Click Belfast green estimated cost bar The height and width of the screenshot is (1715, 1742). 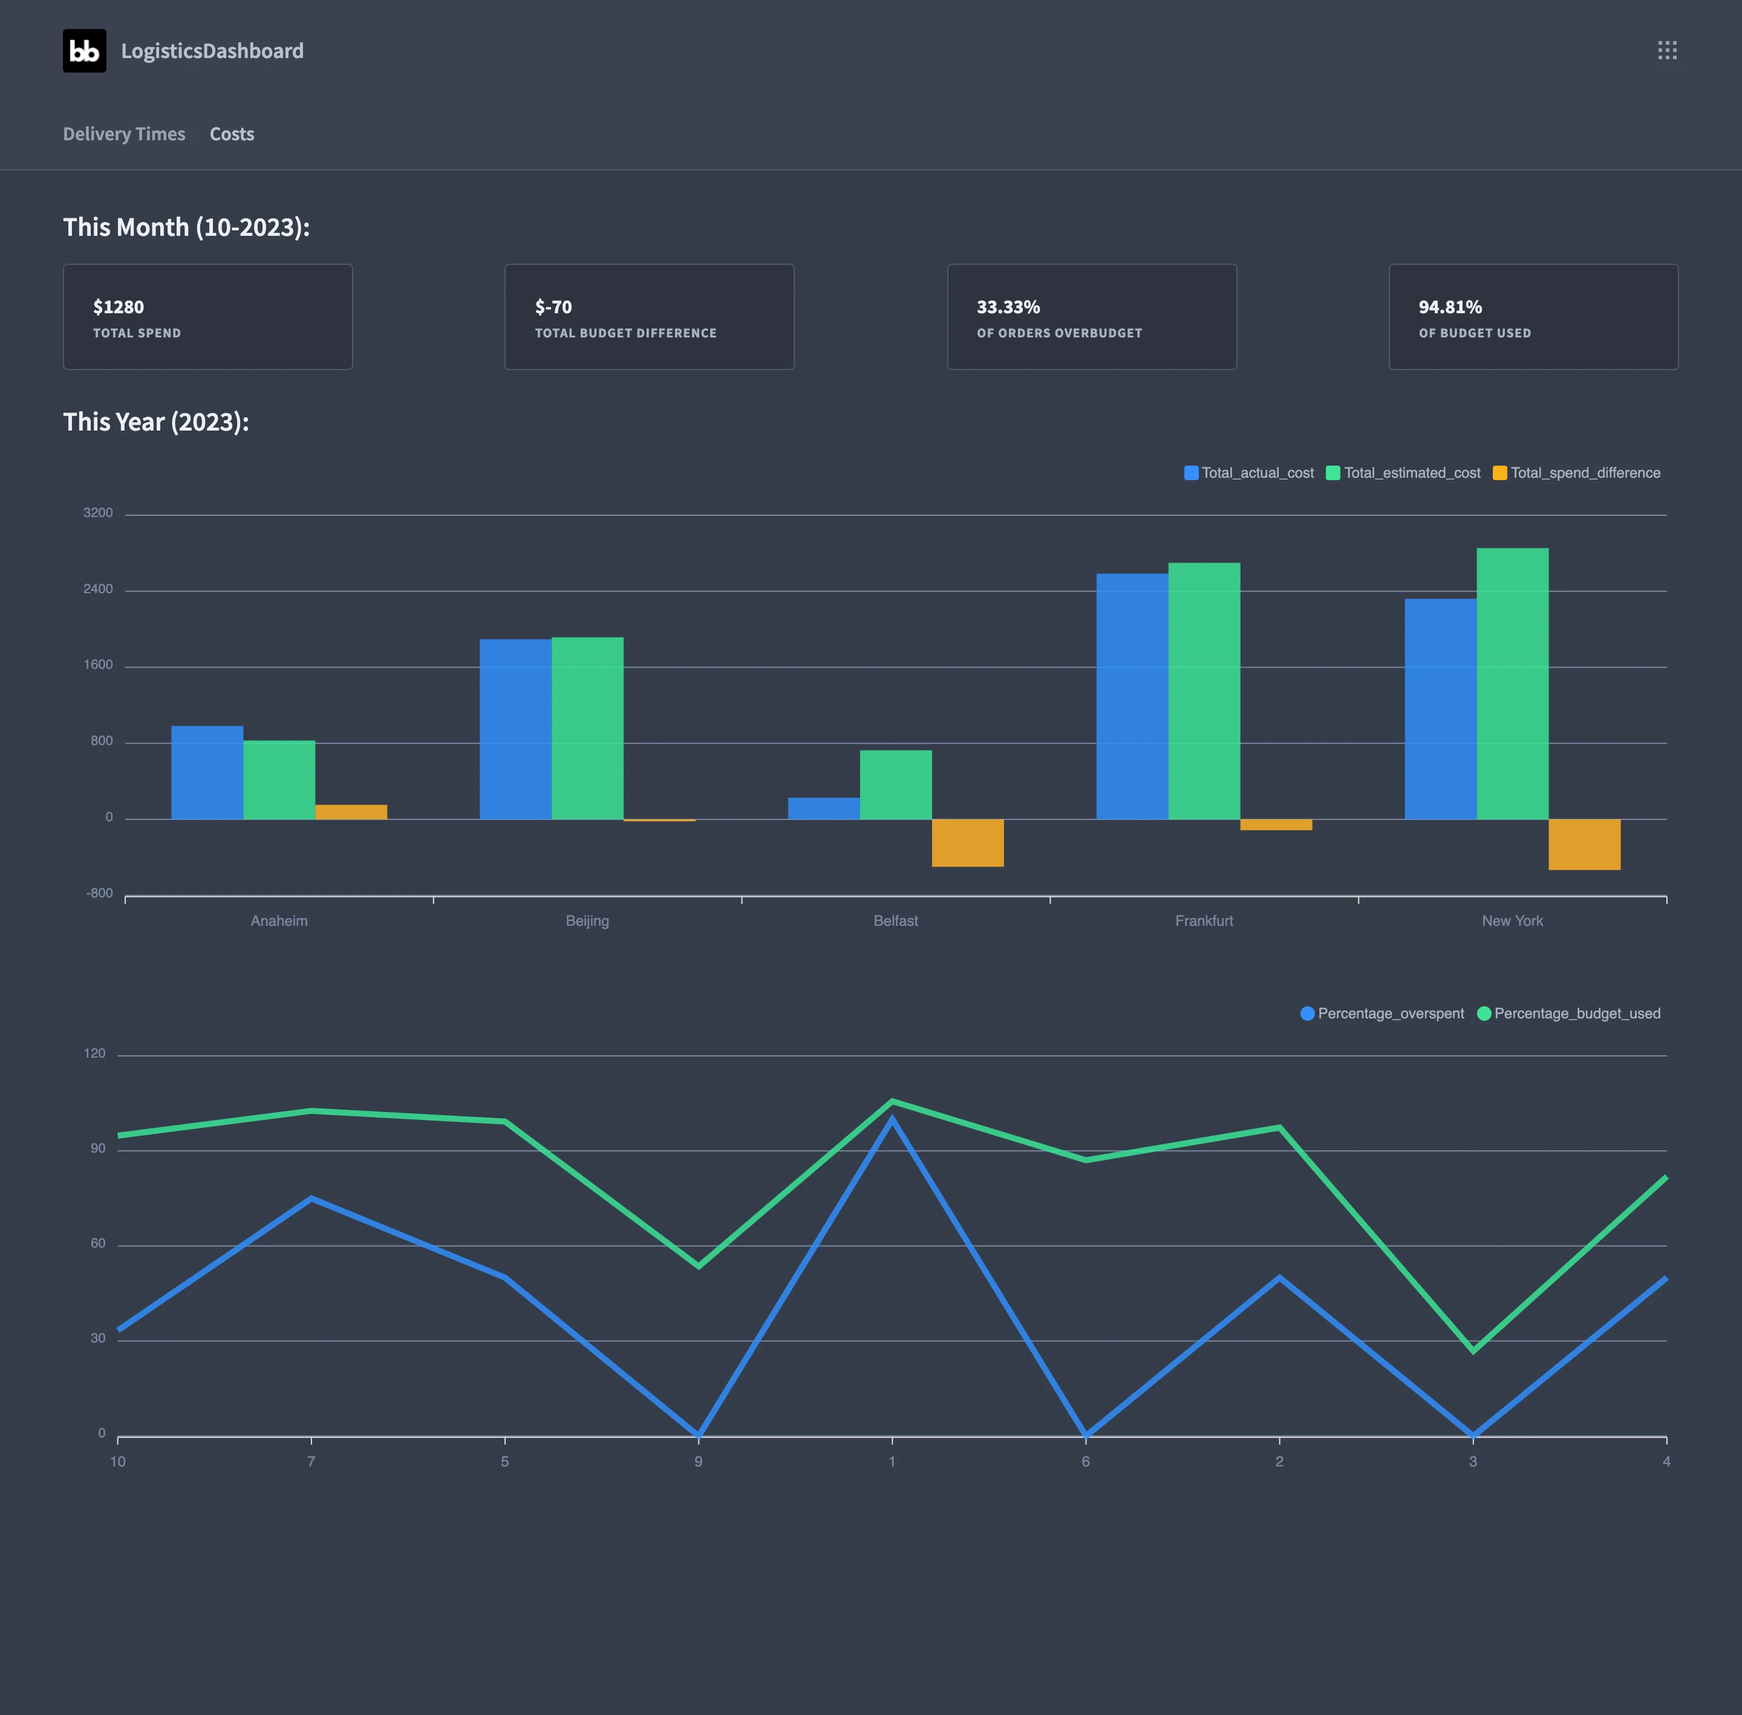click(896, 784)
